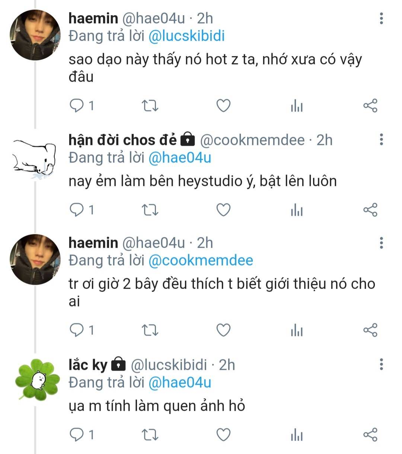Image resolution: width=402 pixels, height=454 pixels.
Task: Like haemin's 'tr ơi giờ 2 bây' tweet
Action: (223, 330)
